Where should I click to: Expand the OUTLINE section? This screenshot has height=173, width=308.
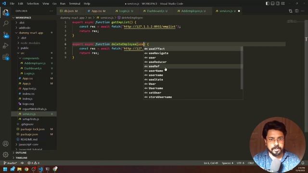pos(21,153)
